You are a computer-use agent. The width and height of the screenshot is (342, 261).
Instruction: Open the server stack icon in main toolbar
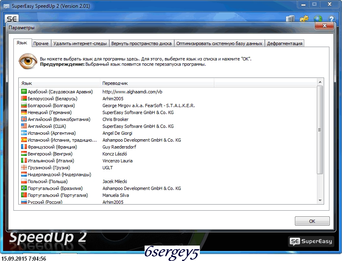pyautogui.click(x=290, y=19)
